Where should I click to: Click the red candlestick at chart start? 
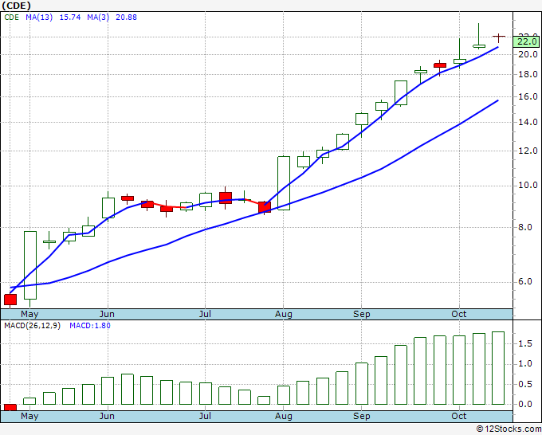point(10,300)
